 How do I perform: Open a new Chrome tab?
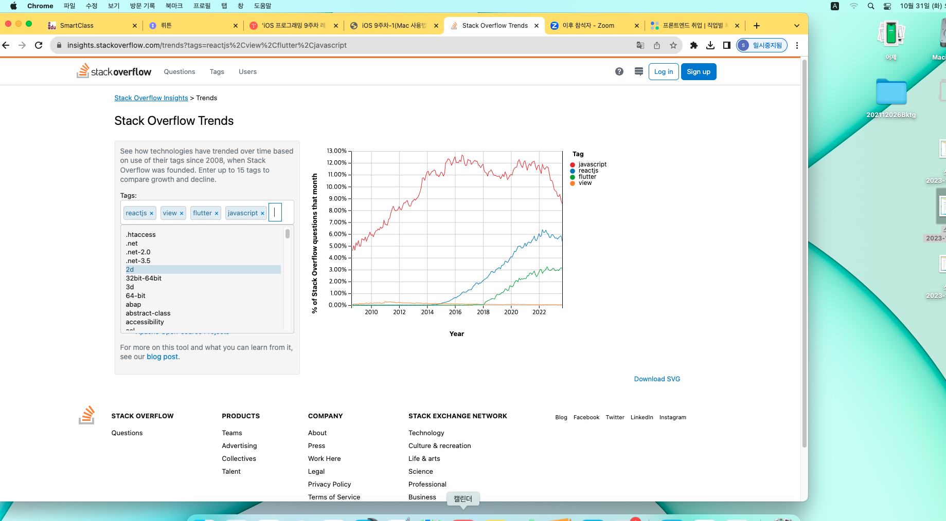[x=757, y=26]
